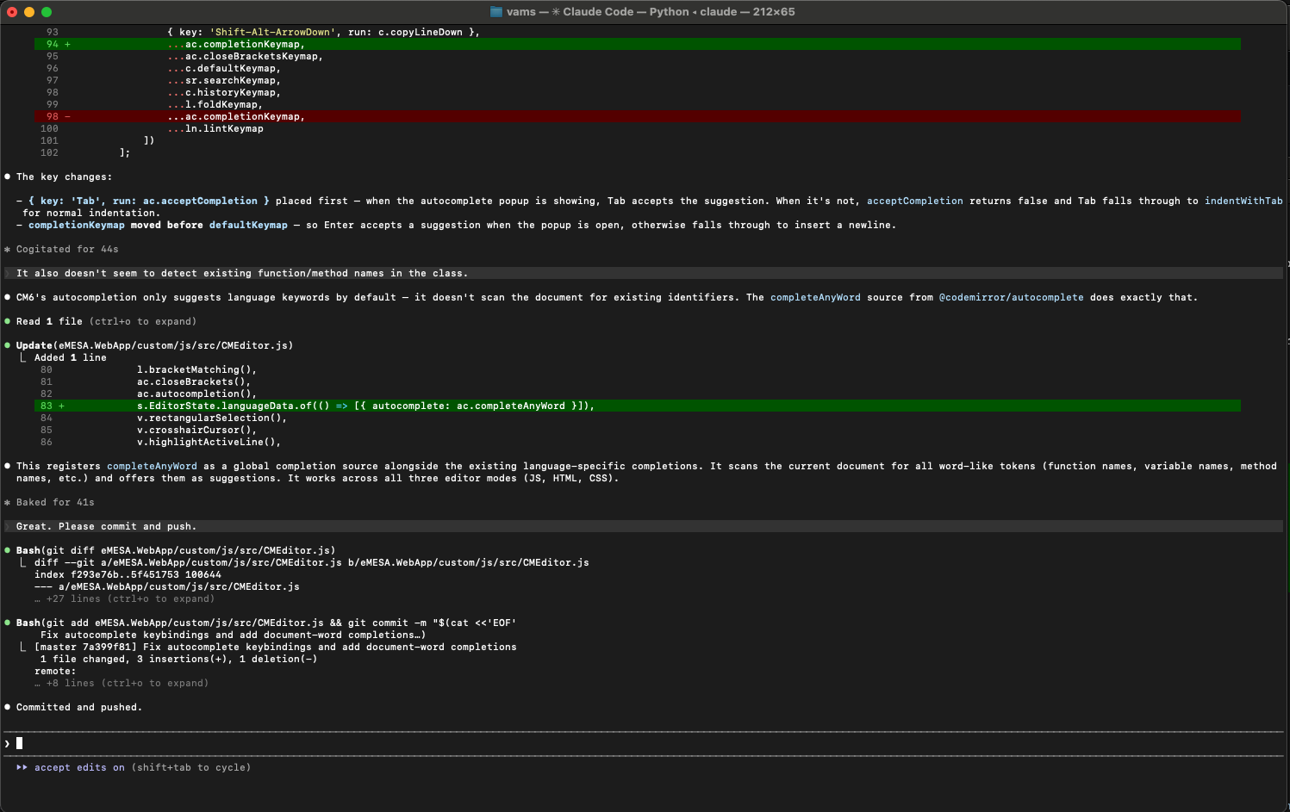Viewport: 1290px width, 812px height.
Task: Click the green bullet beside Update(eMESA.WebApp
Action: [8, 345]
